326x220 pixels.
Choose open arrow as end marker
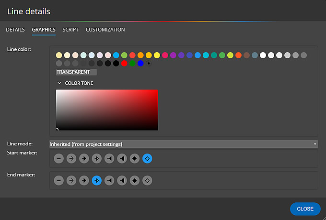pos(71,181)
